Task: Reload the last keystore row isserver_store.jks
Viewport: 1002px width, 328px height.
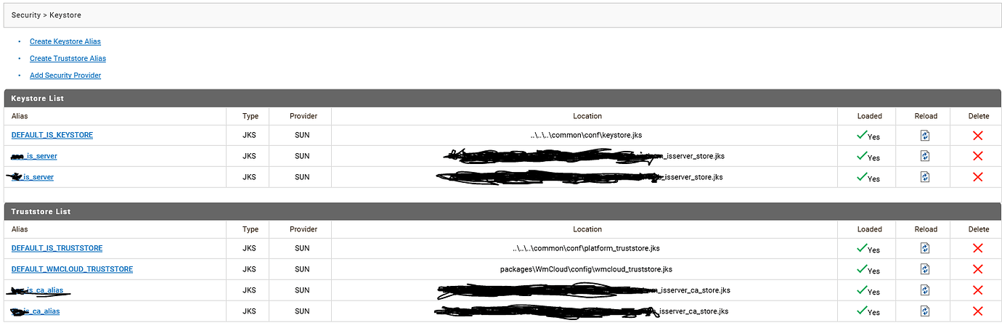Action: point(925,177)
